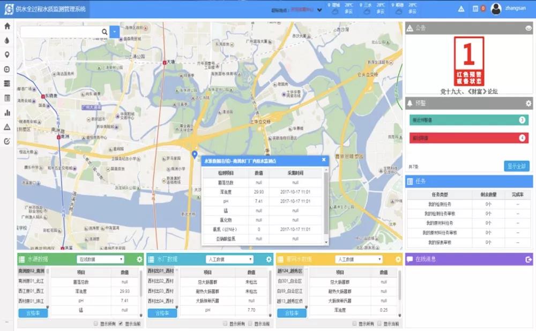Check 显示所有 checkbox under 水厂数据 panel
Viewport: 536px width, 331px height.
pyautogui.click(x=223, y=324)
